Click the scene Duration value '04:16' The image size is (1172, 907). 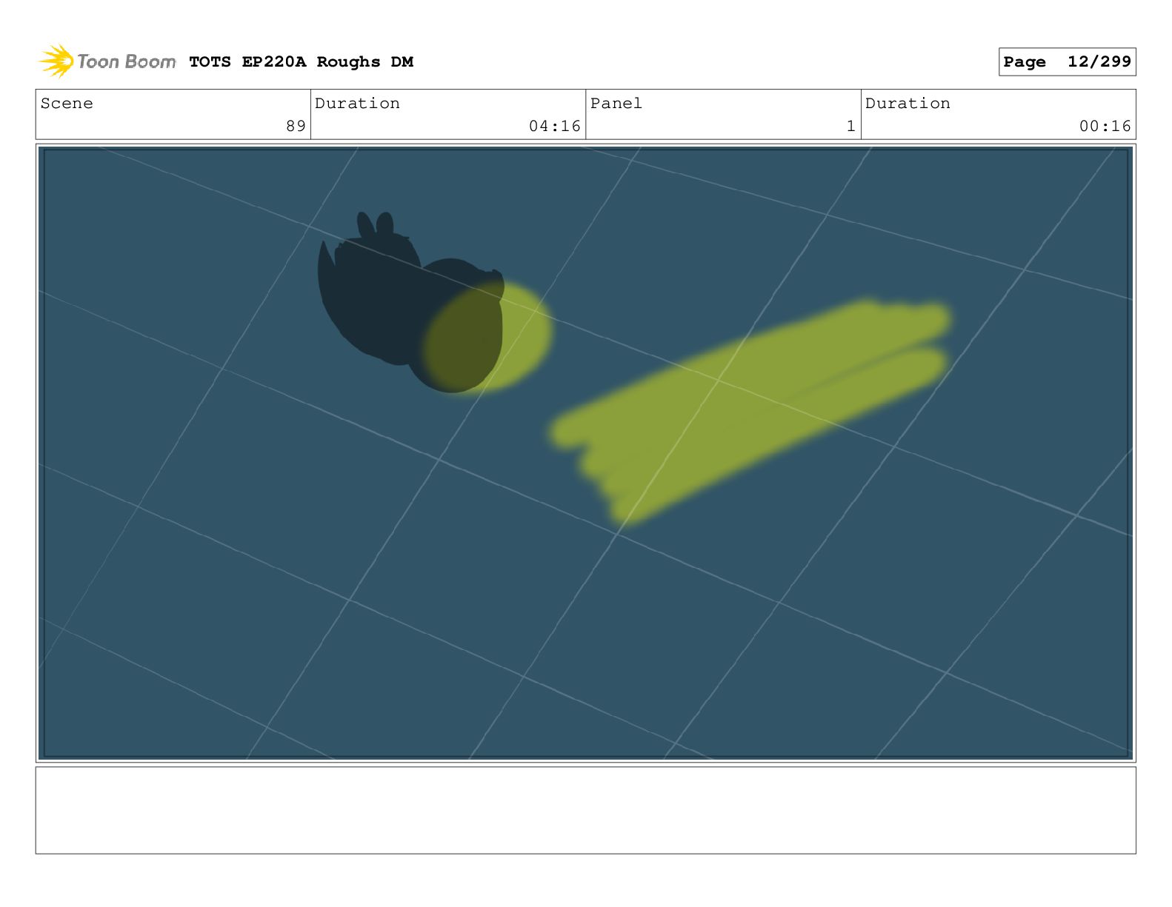point(554,126)
